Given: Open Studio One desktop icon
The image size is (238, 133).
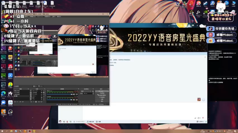Looking at the screenshot, I should (x=10, y=93).
